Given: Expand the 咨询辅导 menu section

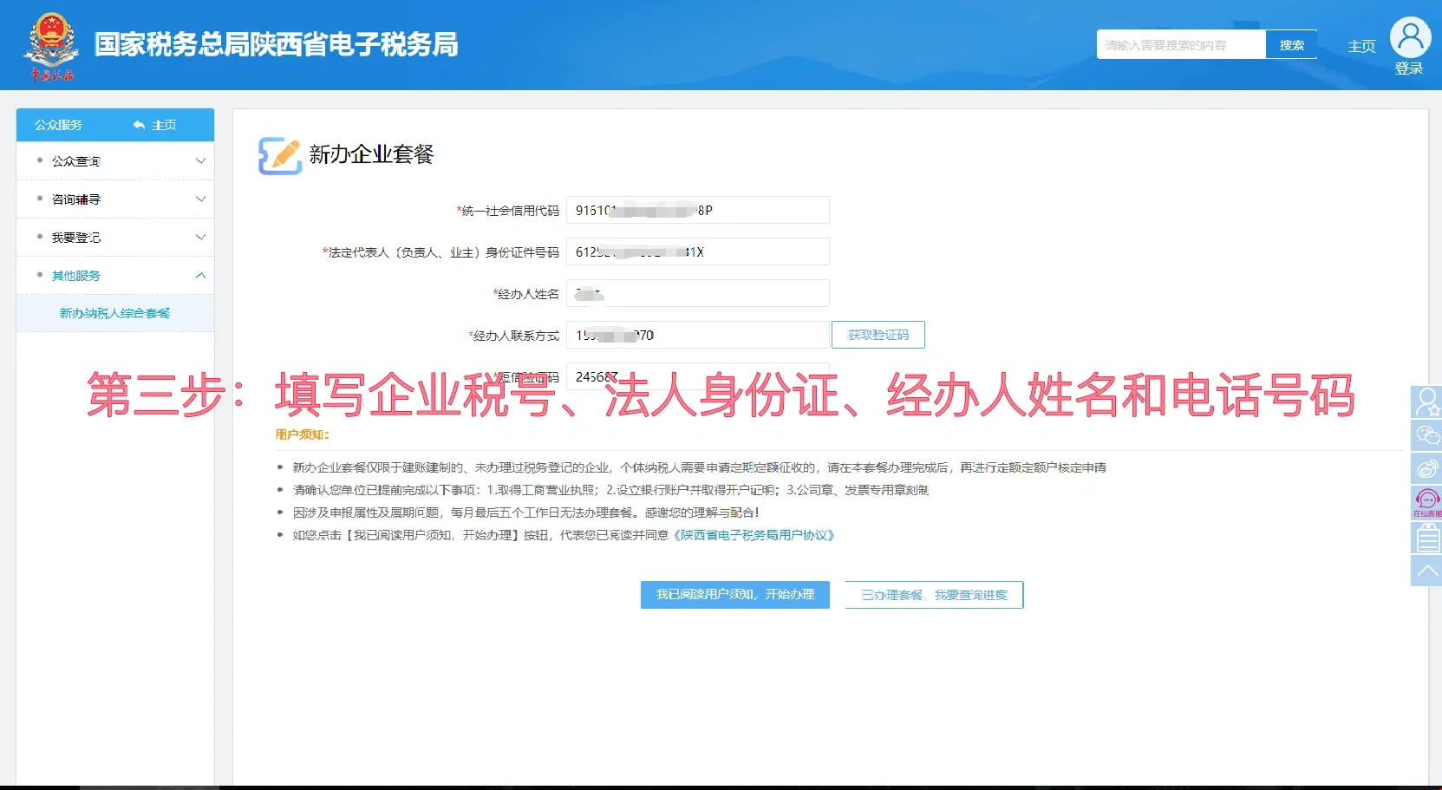Looking at the screenshot, I should point(114,199).
